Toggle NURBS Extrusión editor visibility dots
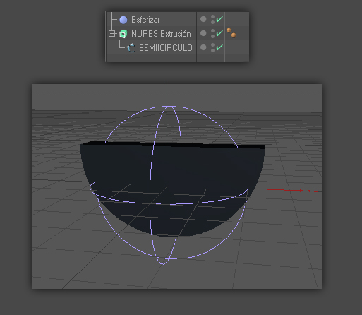The image size is (362, 315). [212, 33]
